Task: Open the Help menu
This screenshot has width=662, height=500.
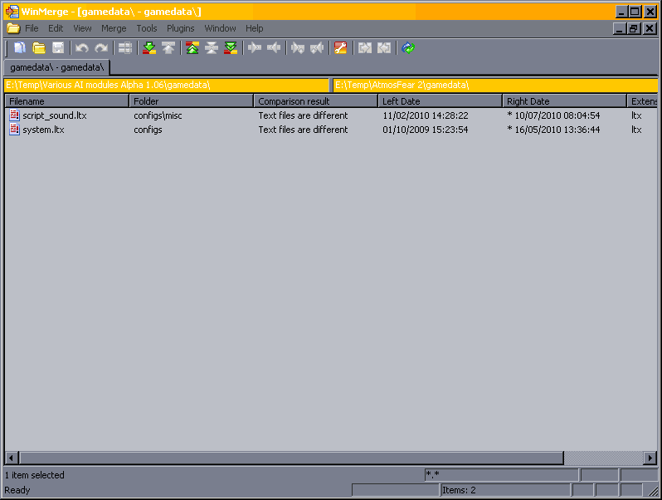Action: point(254,28)
